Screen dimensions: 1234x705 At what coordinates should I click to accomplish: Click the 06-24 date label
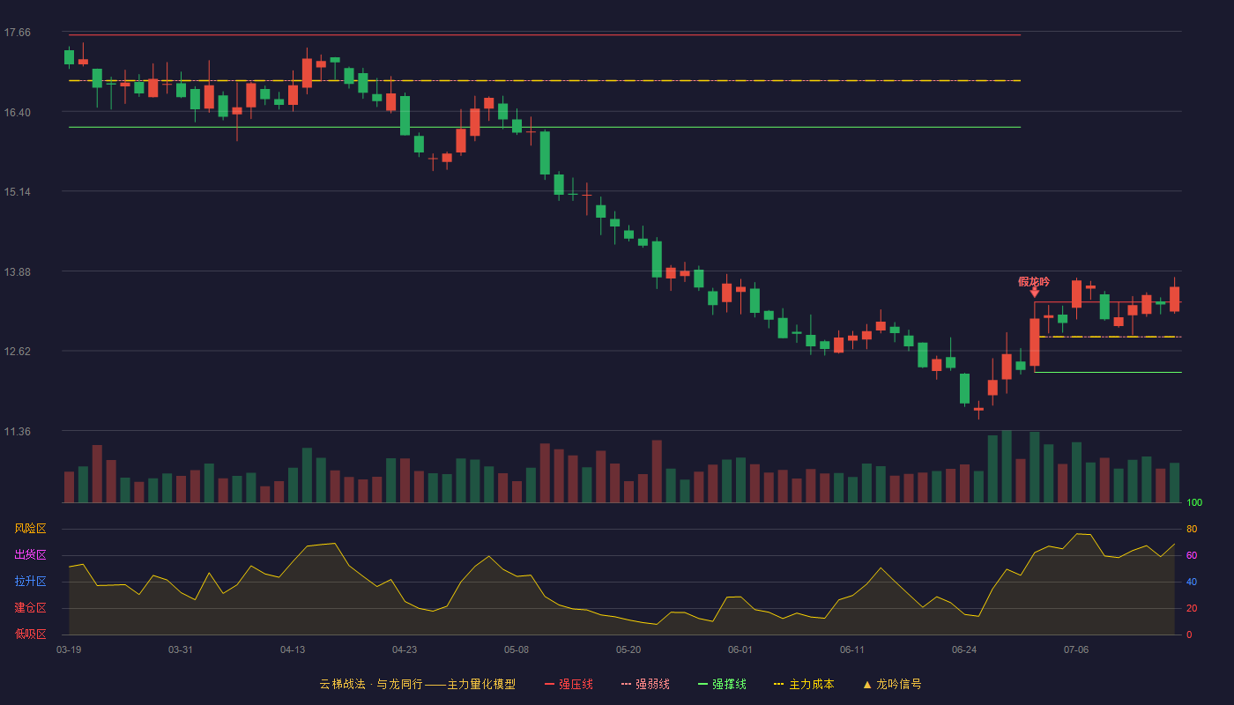[964, 649]
